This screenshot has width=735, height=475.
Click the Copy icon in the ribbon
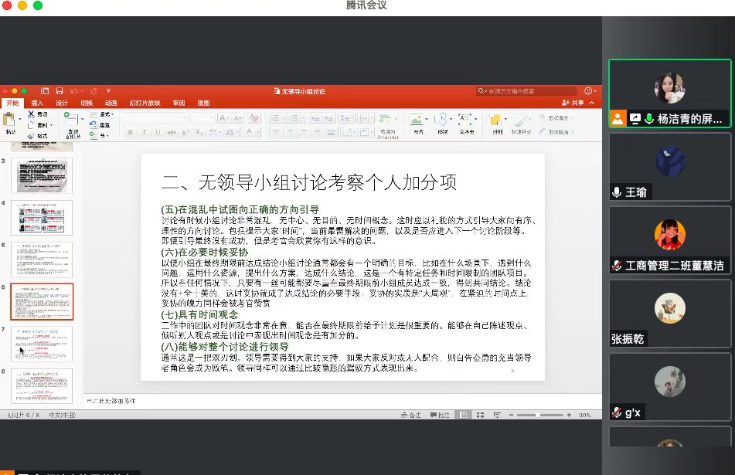pos(31,125)
